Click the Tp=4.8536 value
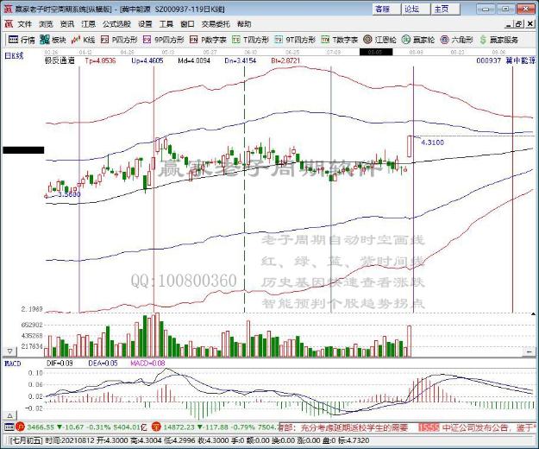Viewport: 539px width, 449px height. (x=100, y=61)
